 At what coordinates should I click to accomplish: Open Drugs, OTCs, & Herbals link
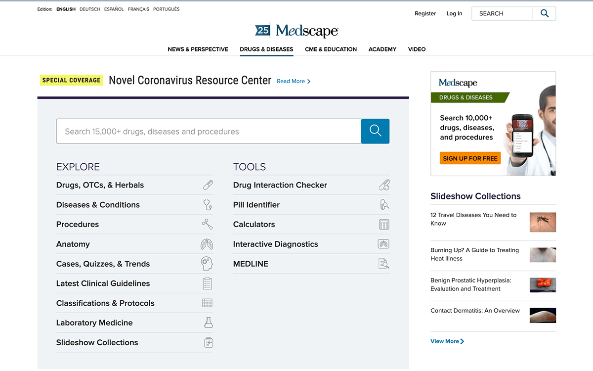pyautogui.click(x=100, y=185)
